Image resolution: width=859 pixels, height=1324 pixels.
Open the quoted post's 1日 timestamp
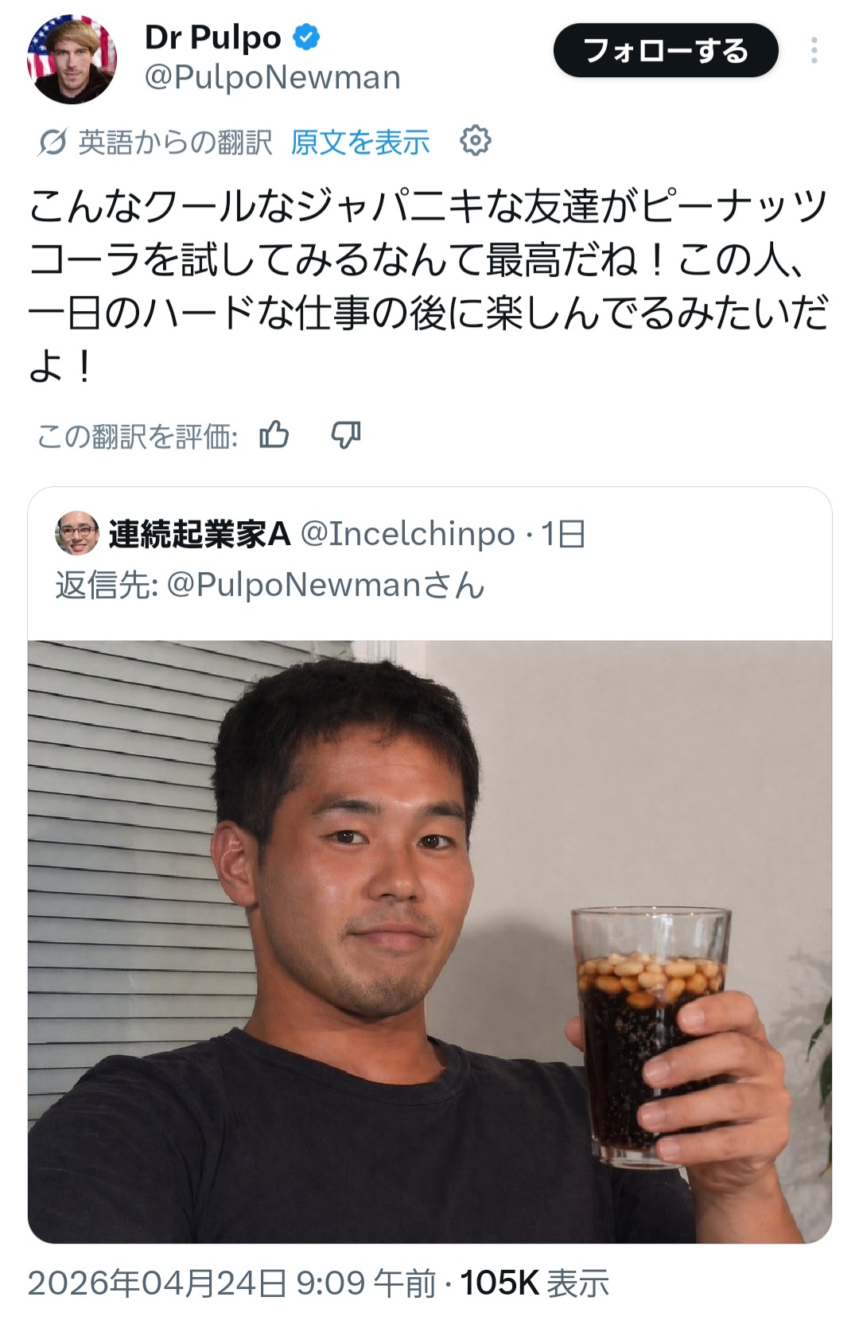tap(563, 534)
